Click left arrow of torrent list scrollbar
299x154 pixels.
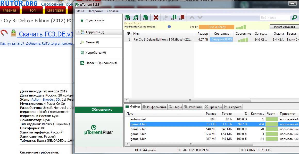pos(126,100)
